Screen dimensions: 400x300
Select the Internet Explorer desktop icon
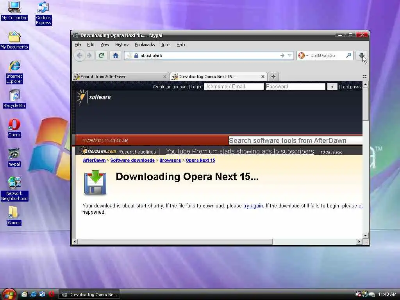point(14,72)
